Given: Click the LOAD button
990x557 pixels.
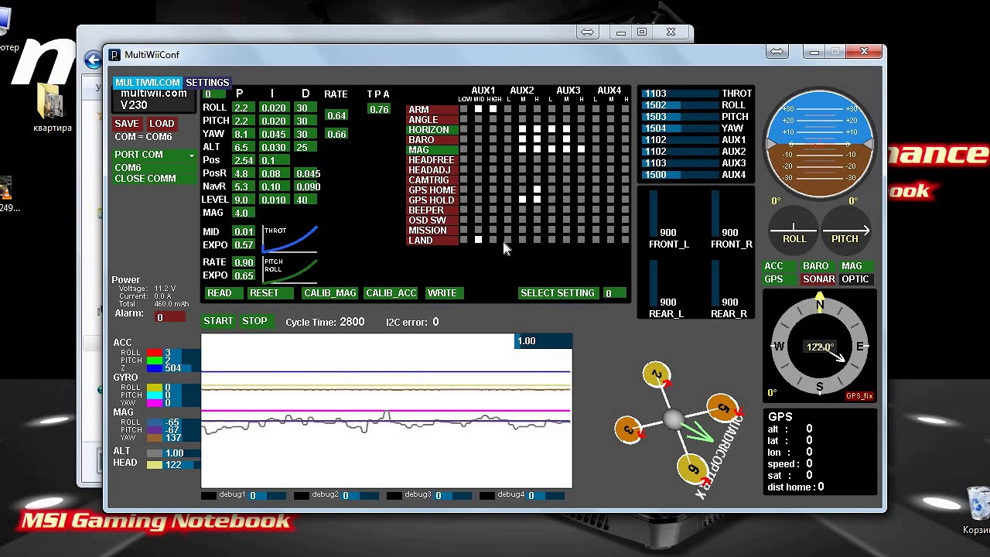Looking at the screenshot, I should tap(162, 124).
